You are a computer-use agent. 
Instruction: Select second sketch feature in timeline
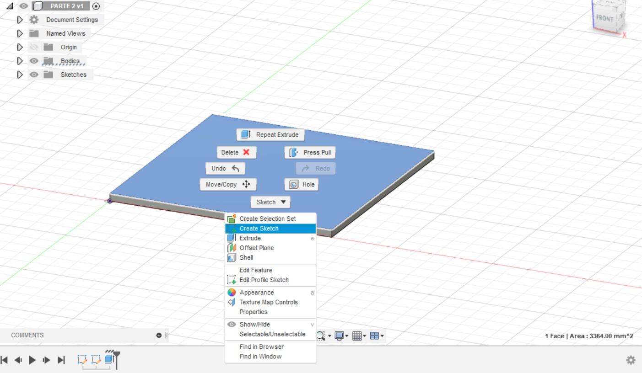97,360
